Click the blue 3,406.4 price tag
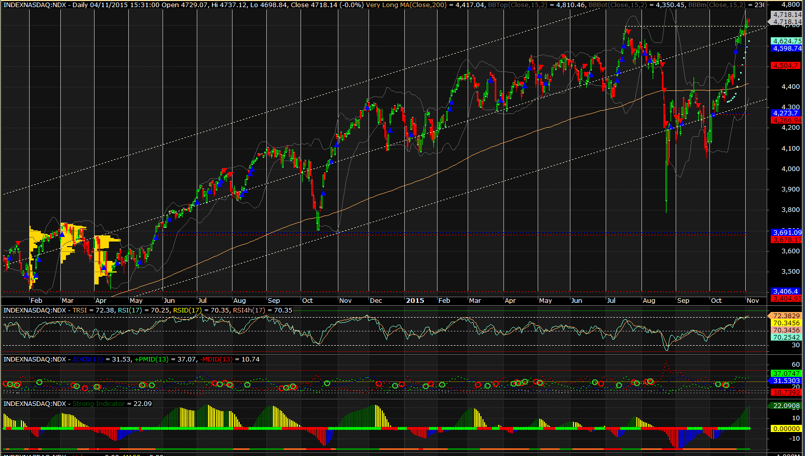 785,291
